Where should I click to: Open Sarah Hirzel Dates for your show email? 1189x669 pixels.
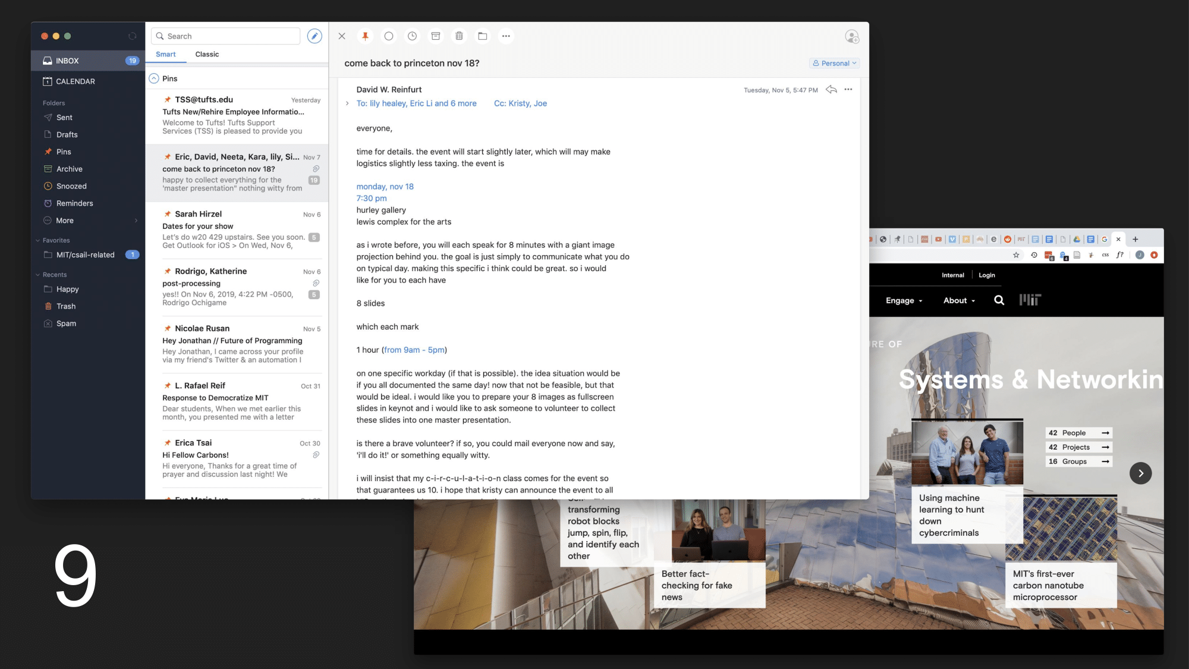coord(237,230)
